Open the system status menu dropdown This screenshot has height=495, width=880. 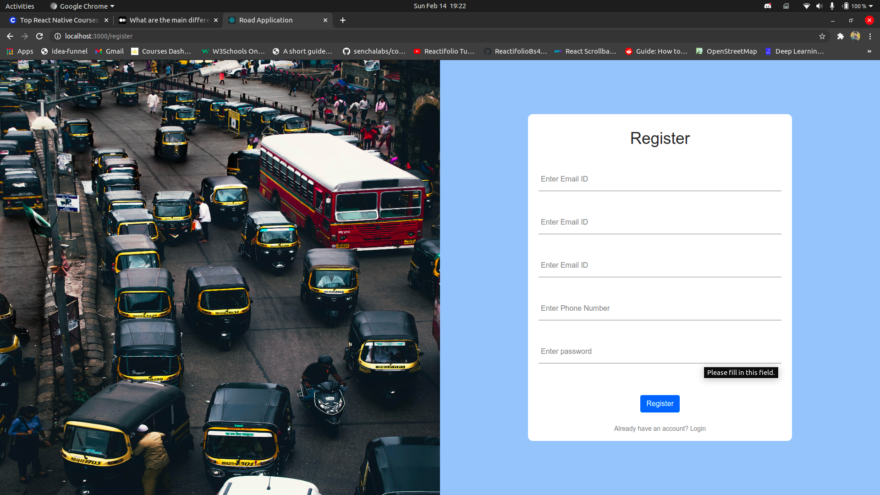(870, 6)
